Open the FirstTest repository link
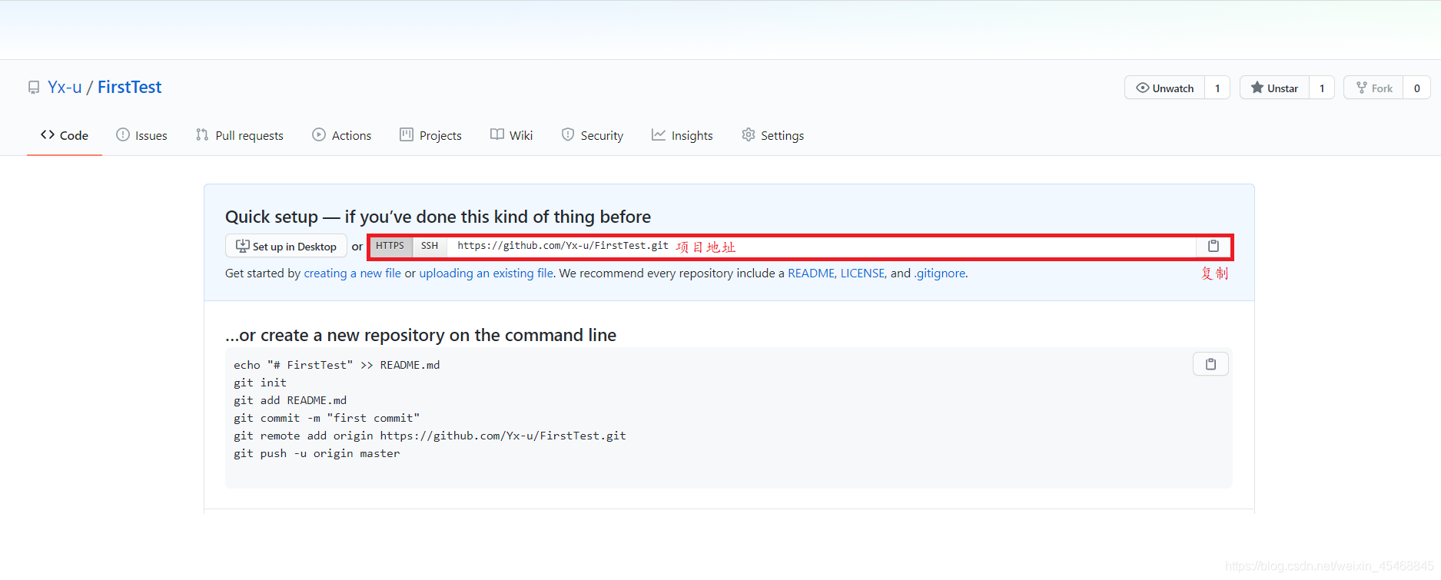Image resolution: width=1441 pixels, height=580 pixels. pyautogui.click(x=129, y=87)
